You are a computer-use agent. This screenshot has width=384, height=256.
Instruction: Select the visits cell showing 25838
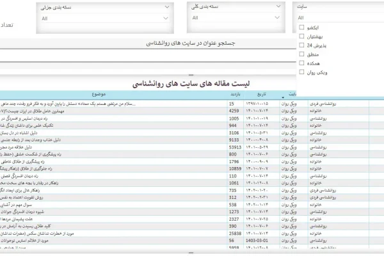coord(235,234)
